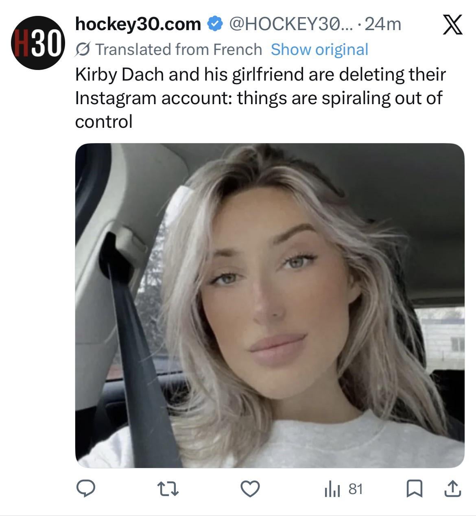Screen dimensions: 476x516
Task: Show original French tweet text
Action: tap(319, 50)
